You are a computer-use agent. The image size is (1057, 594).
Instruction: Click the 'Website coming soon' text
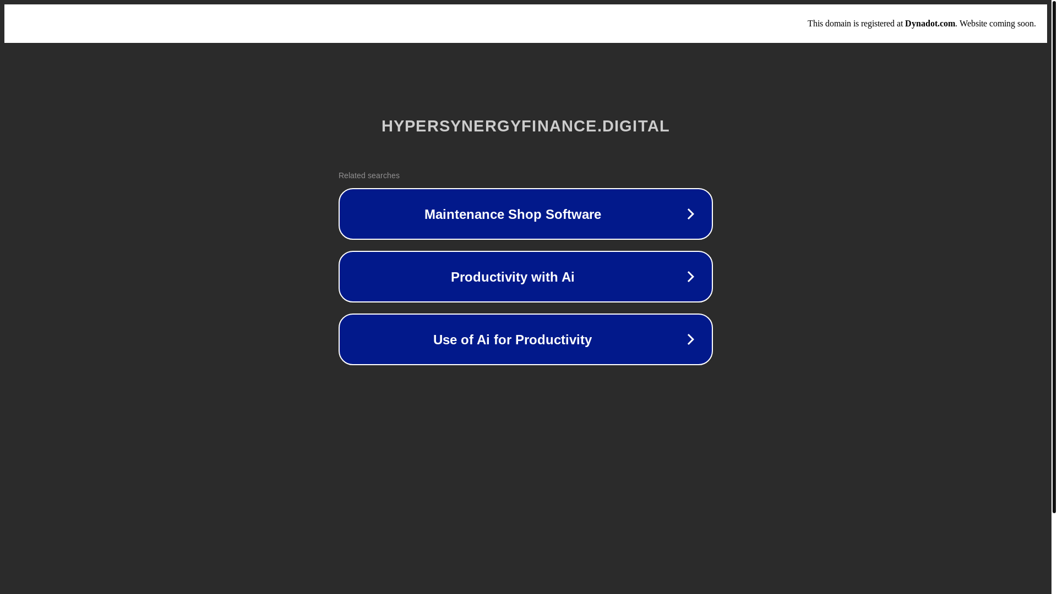coord(997,24)
